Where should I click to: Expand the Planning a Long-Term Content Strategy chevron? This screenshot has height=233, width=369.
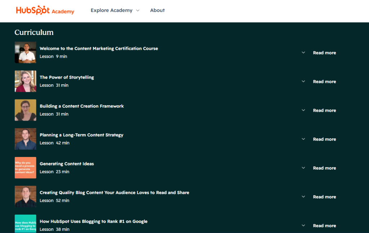(303, 139)
